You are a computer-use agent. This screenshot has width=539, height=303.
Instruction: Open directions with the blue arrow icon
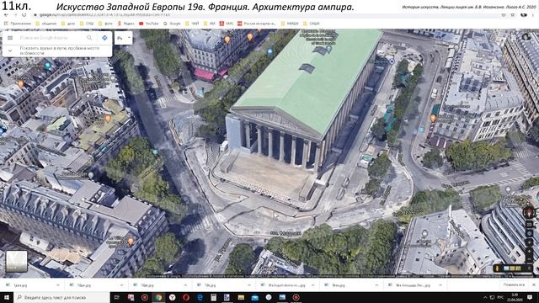pos(104,38)
